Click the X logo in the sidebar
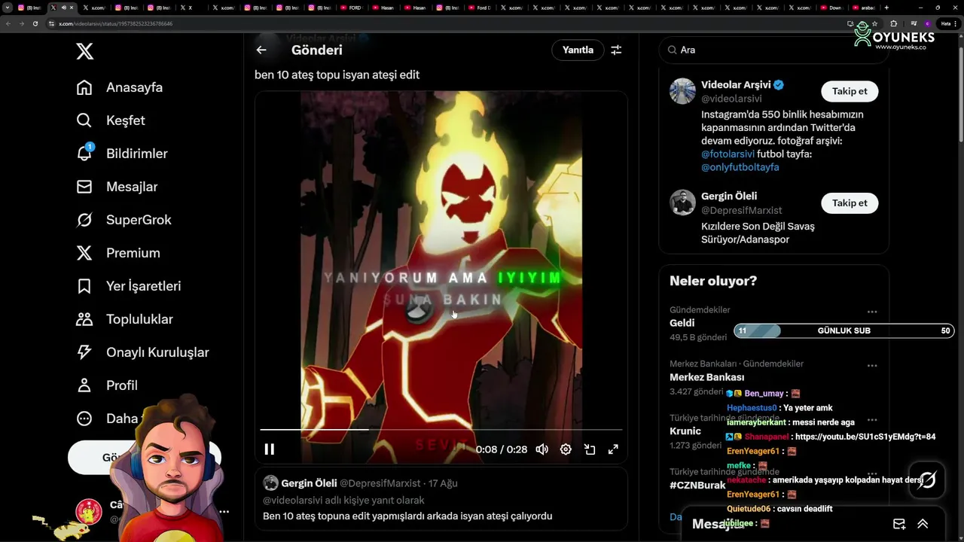The width and height of the screenshot is (964, 542). 84,51
